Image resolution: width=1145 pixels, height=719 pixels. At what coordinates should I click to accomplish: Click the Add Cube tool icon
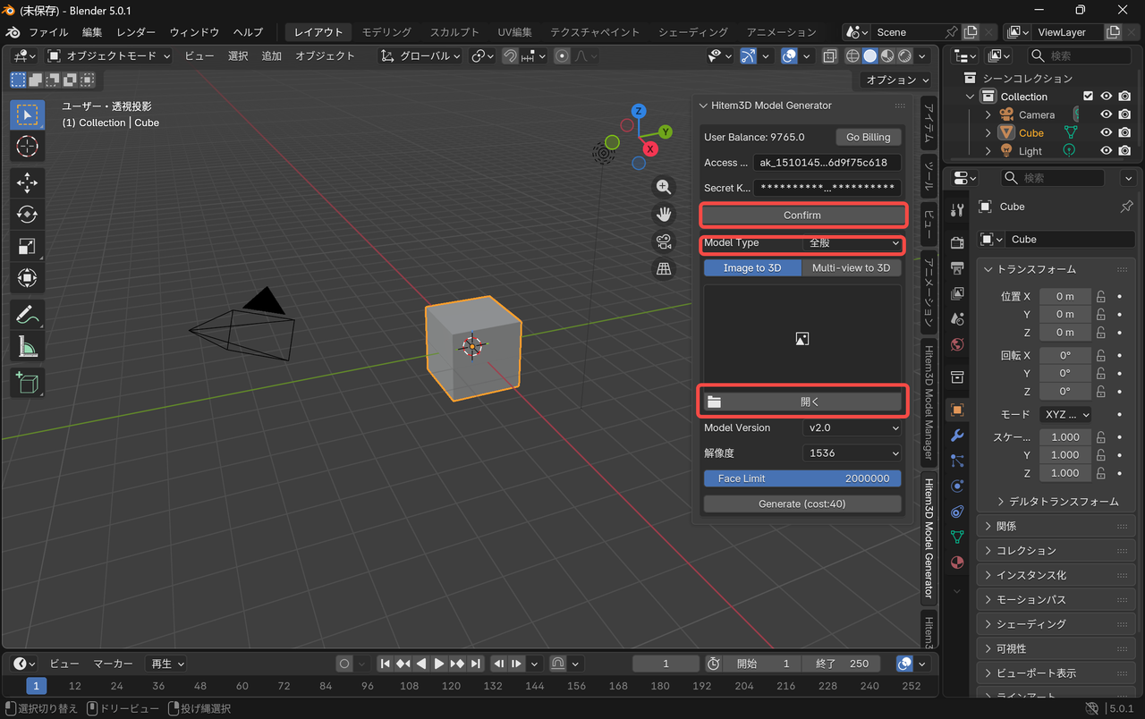click(27, 383)
